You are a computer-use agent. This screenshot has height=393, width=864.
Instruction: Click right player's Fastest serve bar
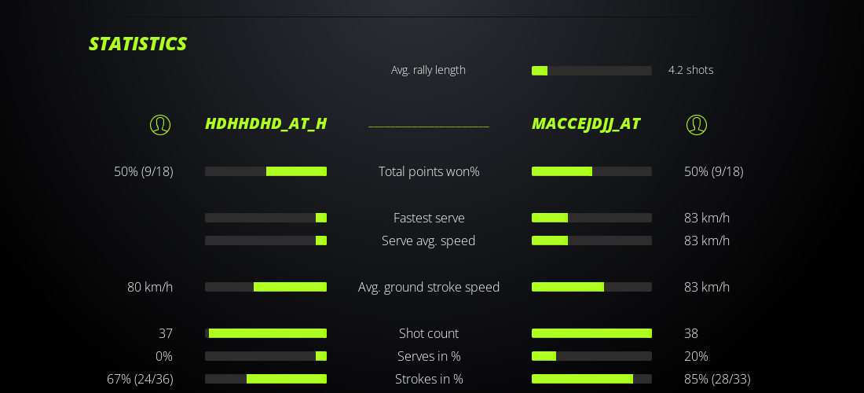click(x=591, y=218)
